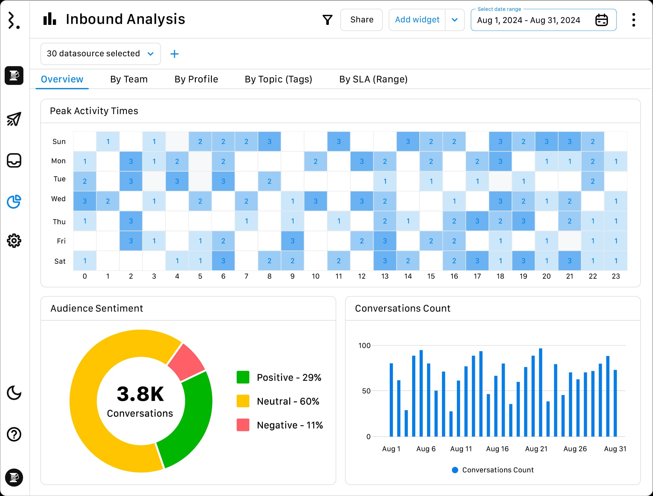Expand the 30 datasource selected dropdown

pos(100,53)
